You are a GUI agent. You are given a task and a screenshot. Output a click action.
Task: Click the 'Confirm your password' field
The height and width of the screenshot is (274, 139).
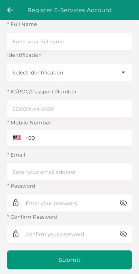pyautogui.click(x=69, y=234)
